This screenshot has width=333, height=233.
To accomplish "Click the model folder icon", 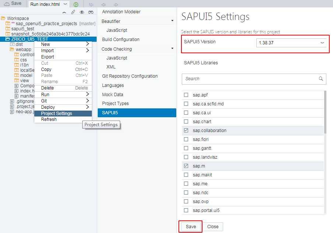I will (x=17, y=75).
